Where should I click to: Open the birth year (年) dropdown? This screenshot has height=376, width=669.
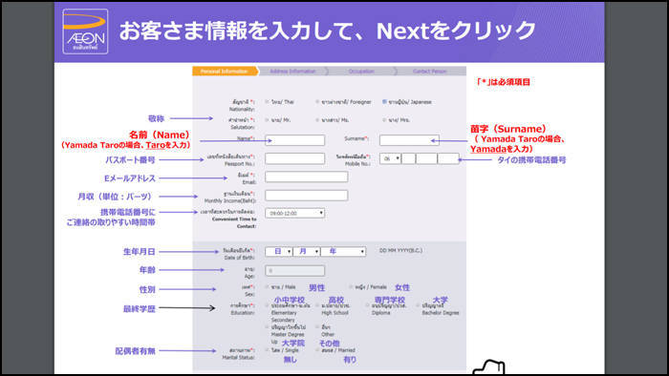[x=343, y=252]
